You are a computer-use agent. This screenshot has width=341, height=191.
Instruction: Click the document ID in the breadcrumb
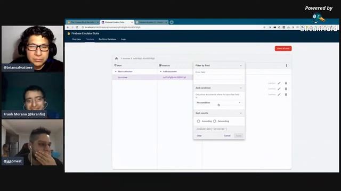tap(144, 58)
